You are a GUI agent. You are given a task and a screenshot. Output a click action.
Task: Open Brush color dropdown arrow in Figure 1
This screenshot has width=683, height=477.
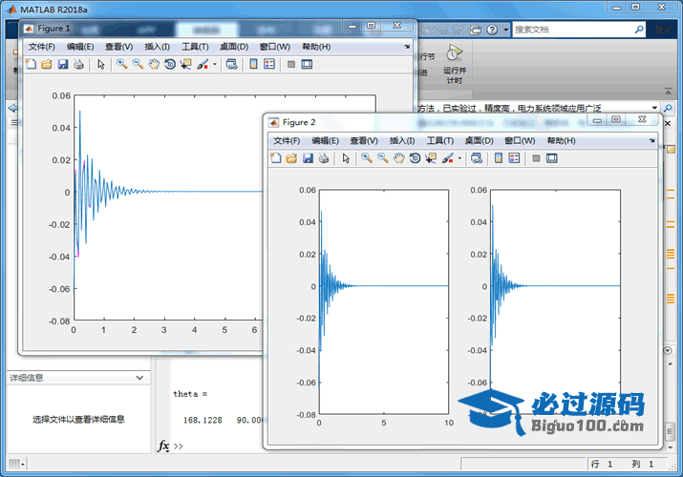tap(214, 64)
